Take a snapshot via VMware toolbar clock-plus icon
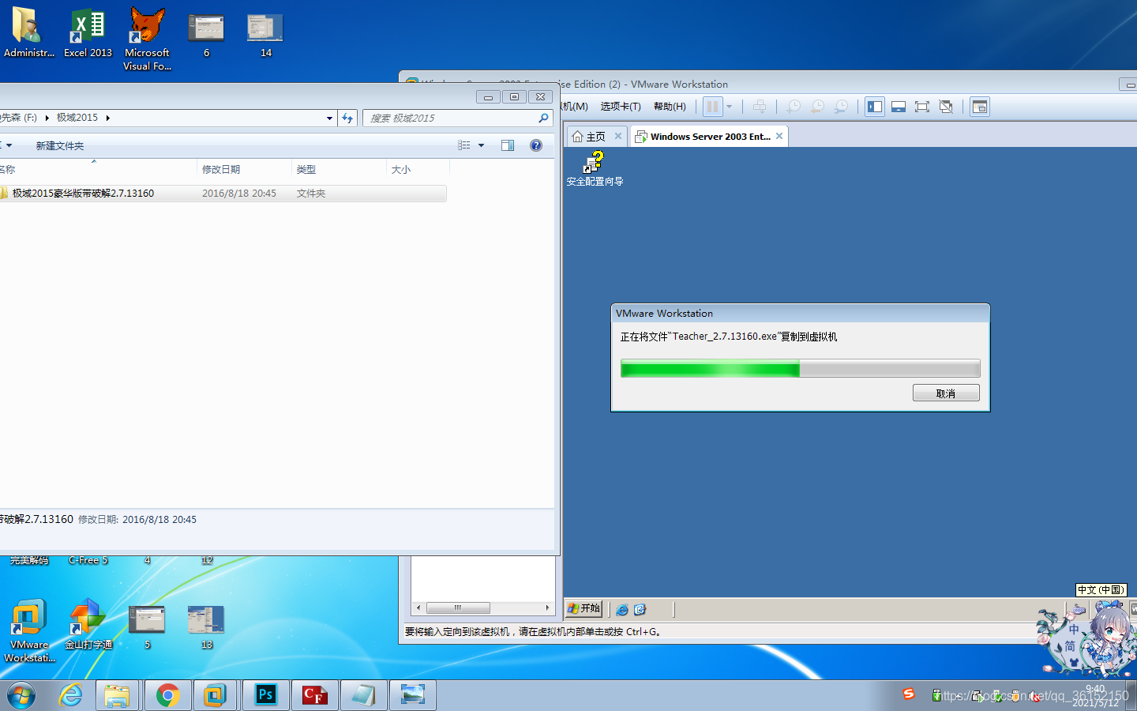1137x711 pixels. tap(794, 107)
